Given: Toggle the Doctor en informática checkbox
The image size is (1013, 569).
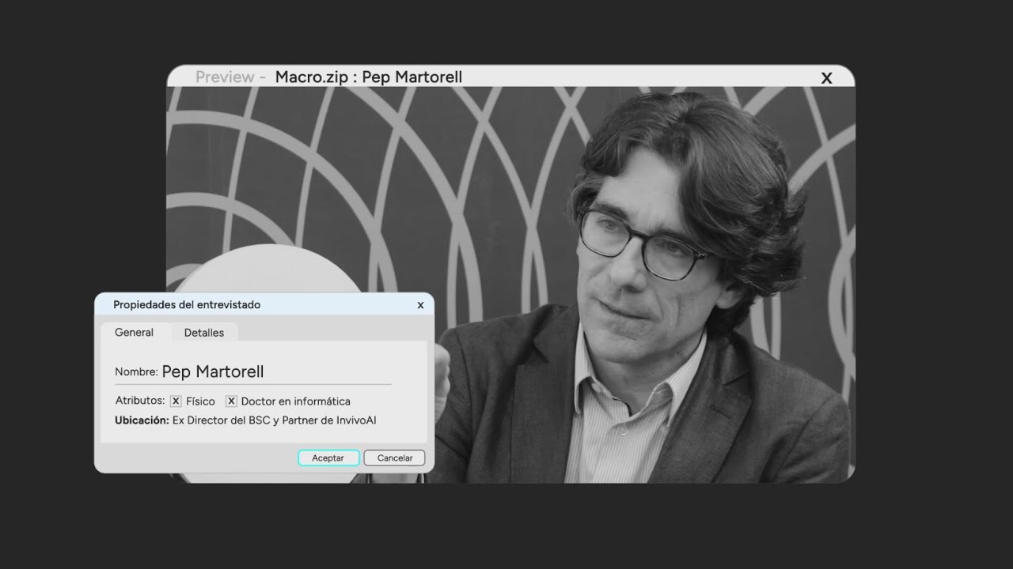Looking at the screenshot, I should pos(231,401).
